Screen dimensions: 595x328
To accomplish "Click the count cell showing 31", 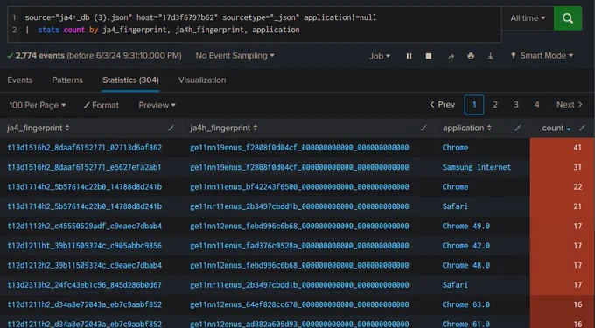I will (563, 167).
